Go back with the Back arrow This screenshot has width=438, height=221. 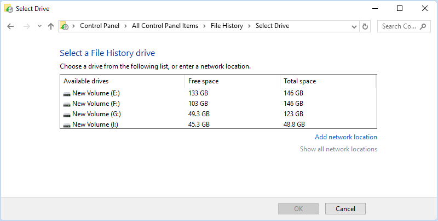pos(10,26)
